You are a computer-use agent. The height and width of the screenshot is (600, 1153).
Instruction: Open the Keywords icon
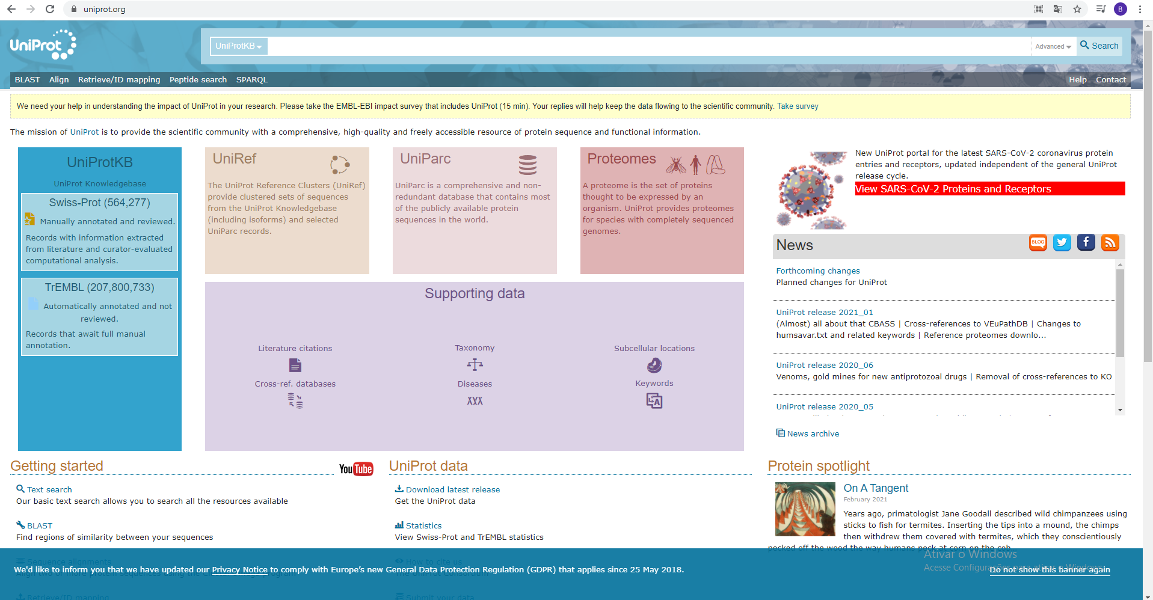coord(654,400)
